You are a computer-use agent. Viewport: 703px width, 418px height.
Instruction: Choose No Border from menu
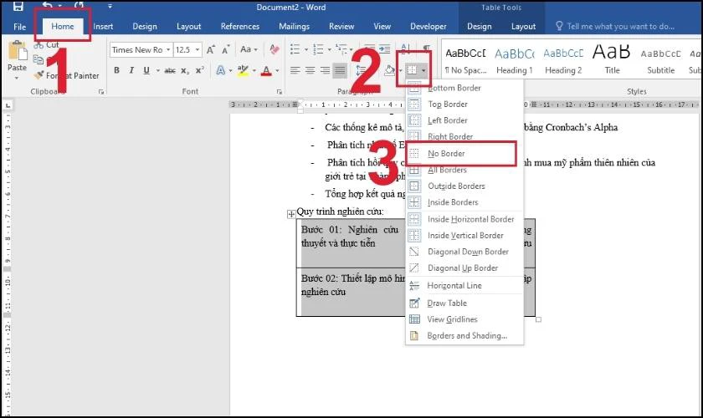point(464,154)
